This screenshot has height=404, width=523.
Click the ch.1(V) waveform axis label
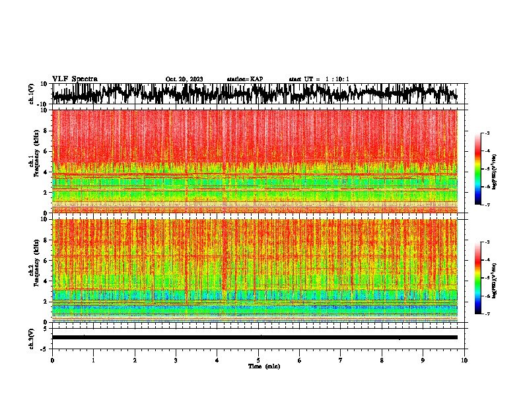[x=32, y=94]
